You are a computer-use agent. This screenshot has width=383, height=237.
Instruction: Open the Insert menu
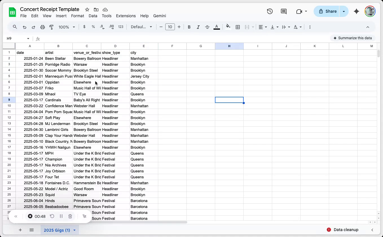pos(61,16)
